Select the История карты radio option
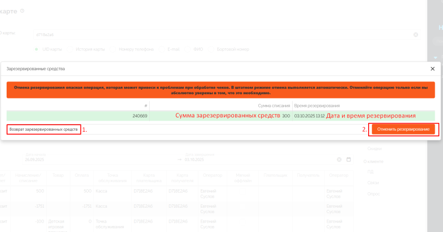The width and height of the screenshot is (443, 232). click(71, 49)
